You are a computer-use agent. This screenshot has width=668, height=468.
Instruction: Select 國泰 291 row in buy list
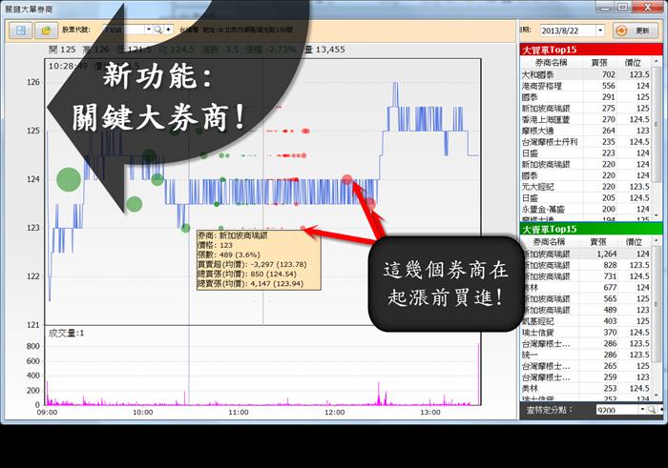click(586, 97)
